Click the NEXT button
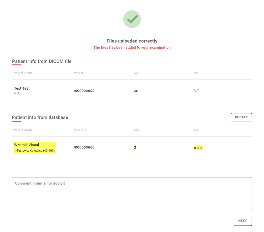This screenshot has height=232, width=264. coord(243,221)
